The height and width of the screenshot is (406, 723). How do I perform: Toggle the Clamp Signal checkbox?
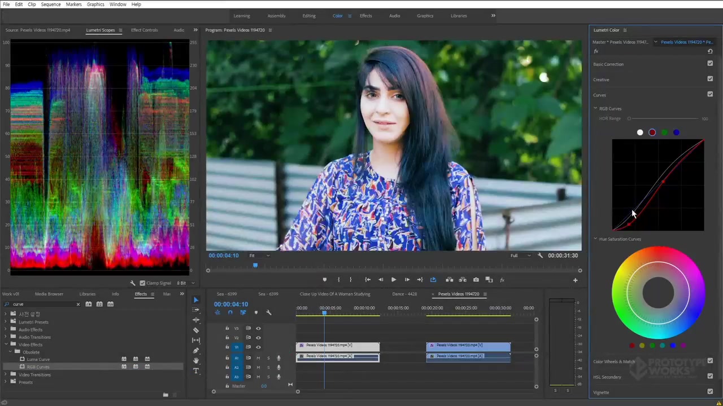click(x=142, y=283)
